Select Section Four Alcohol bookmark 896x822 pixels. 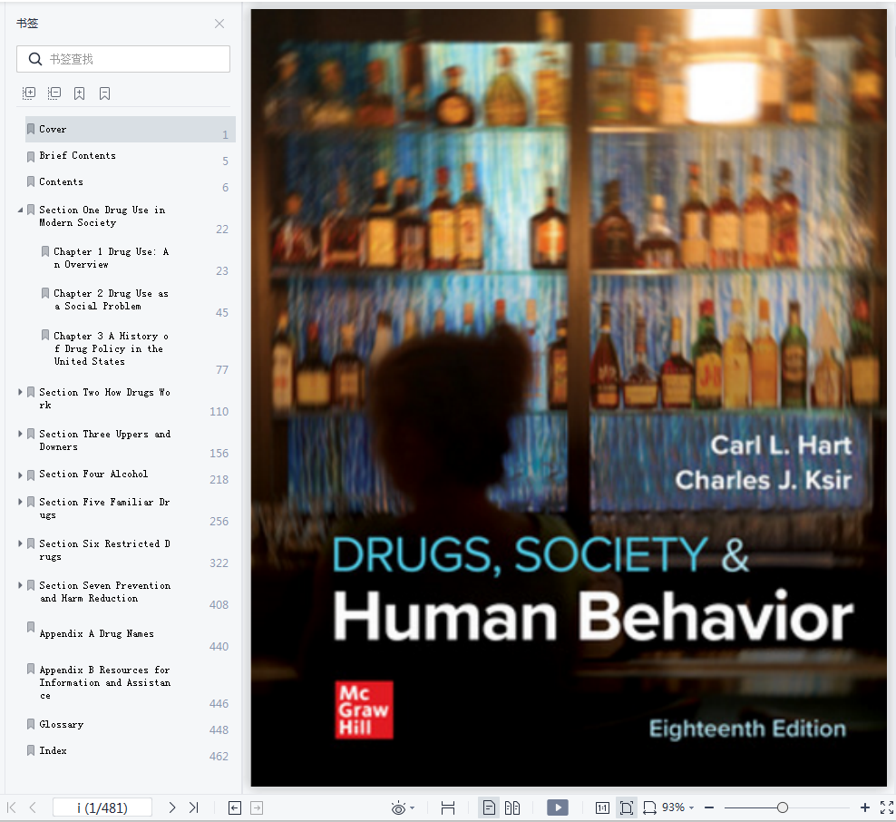click(x=93, y=474)
